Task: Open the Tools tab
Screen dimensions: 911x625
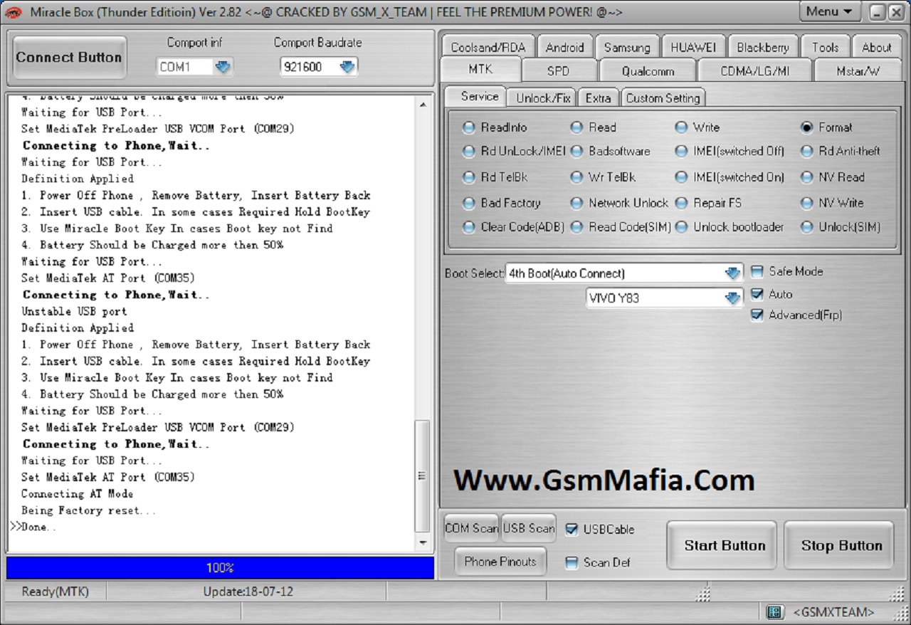Action: (x=826, y=48)
